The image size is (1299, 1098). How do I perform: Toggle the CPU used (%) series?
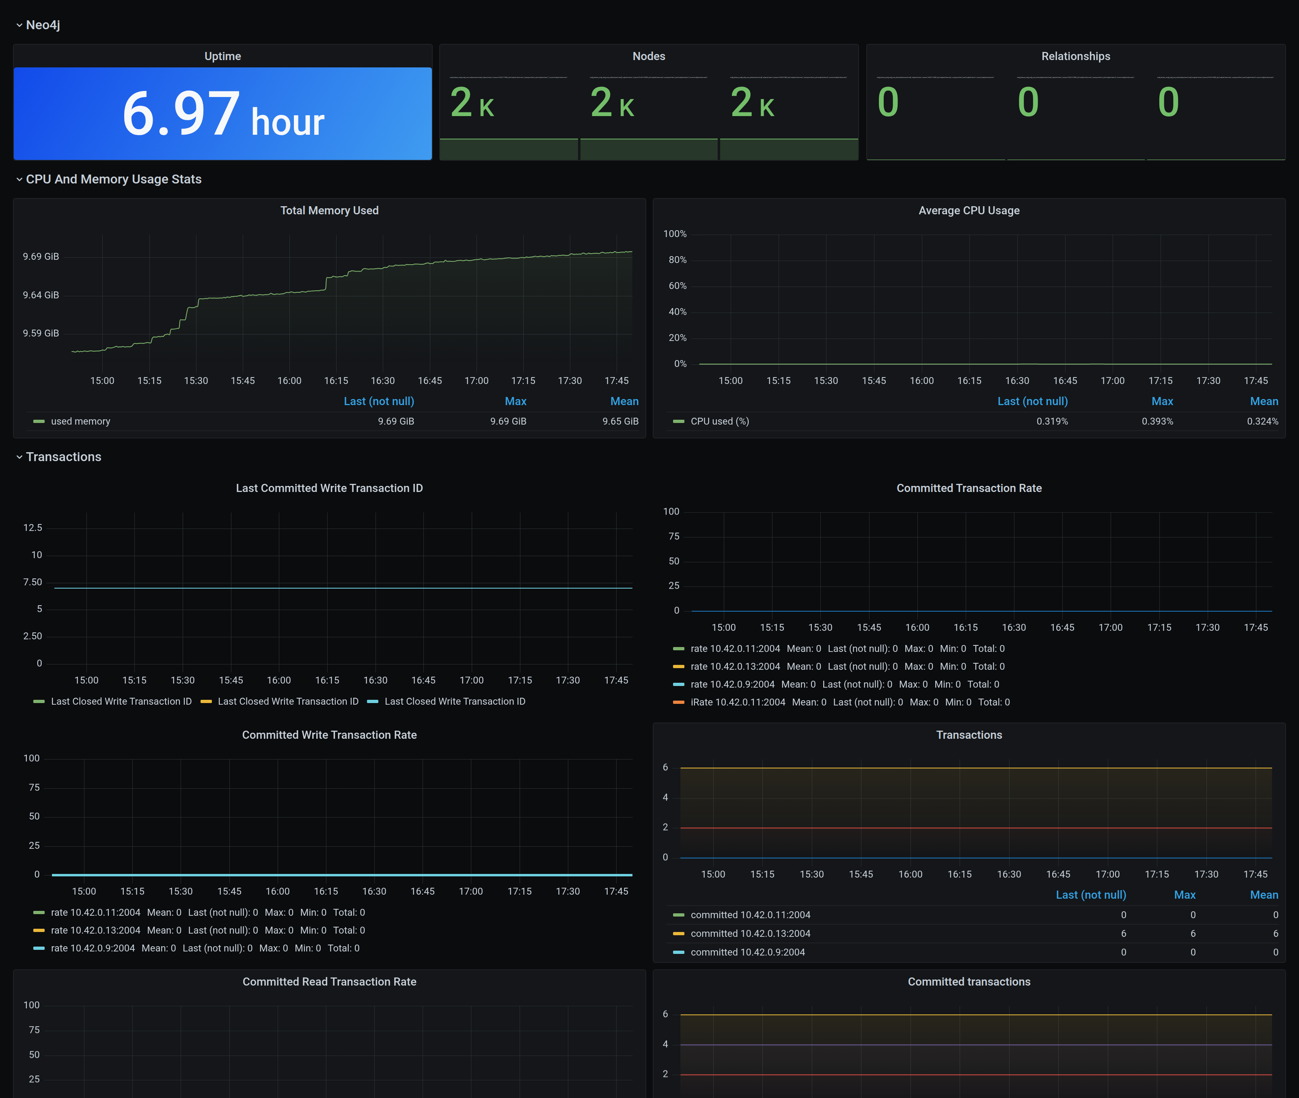tap(719, 421)
